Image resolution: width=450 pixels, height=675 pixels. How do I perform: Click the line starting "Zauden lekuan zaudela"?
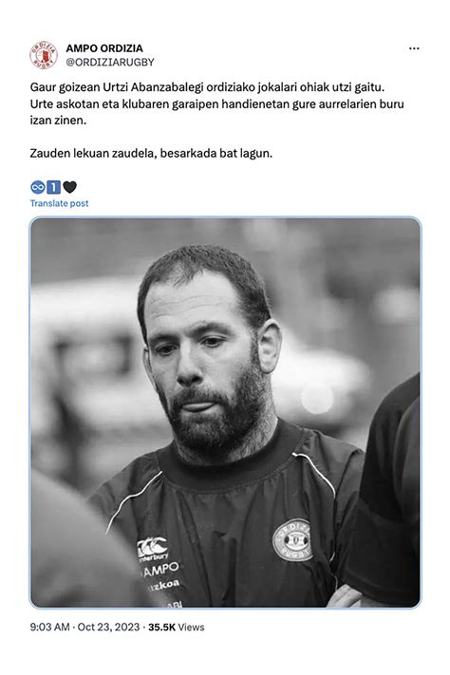tap(151, 153)
